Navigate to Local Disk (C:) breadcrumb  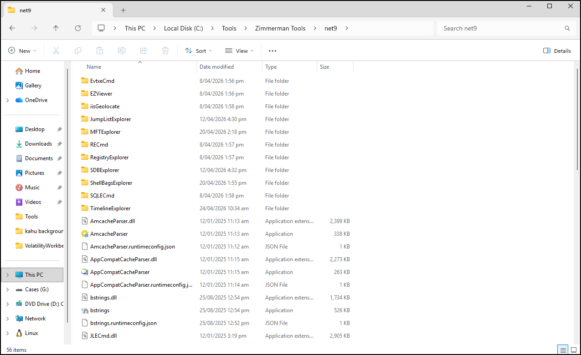click(184, 28)
